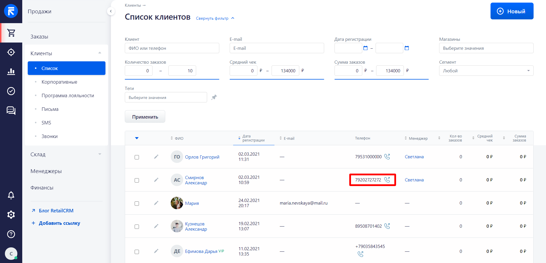The image size is (546, 263).
Task: Expand the Склад sidebar section
Action: pyautogui.click(x=66, y=155)
